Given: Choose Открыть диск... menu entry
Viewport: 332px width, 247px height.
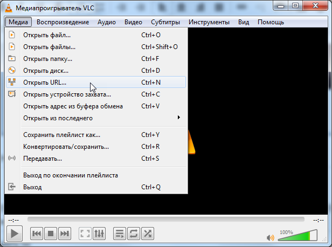Looking at the screenshot, I should coord(96,70).
